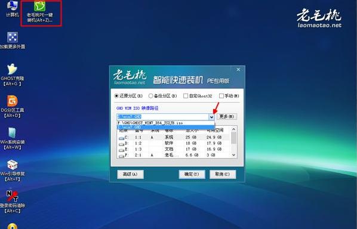Screen dimensions: 357x229
Task: Select the 文档 partition name cell
Action: point(169,149)
